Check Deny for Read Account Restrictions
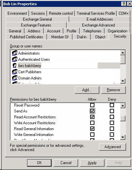 [112, 117]
